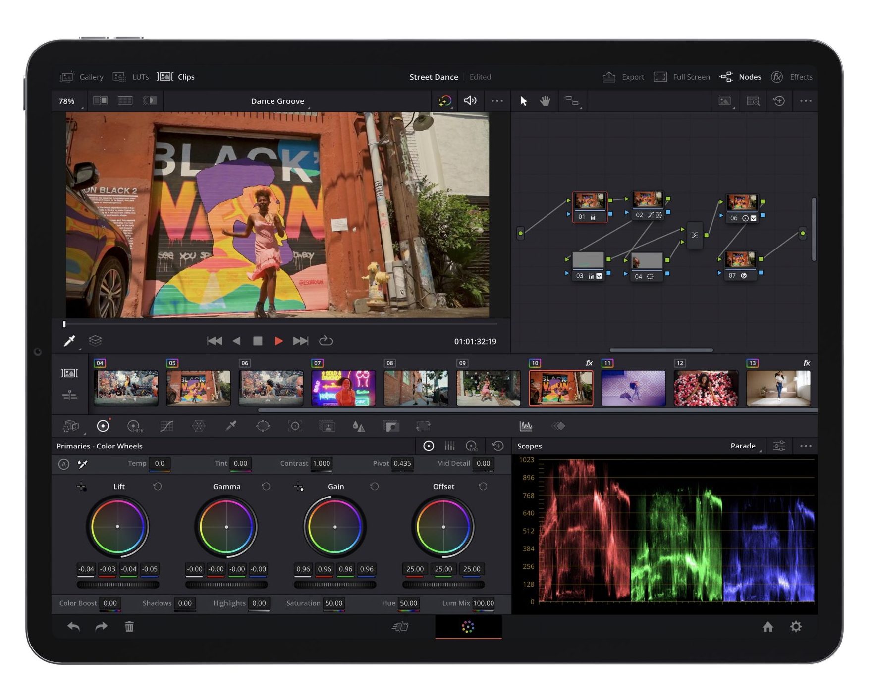Click the eyedropper qualifier picker below viewer
This screenshot has height=697, width=875.
pos(69,341)
